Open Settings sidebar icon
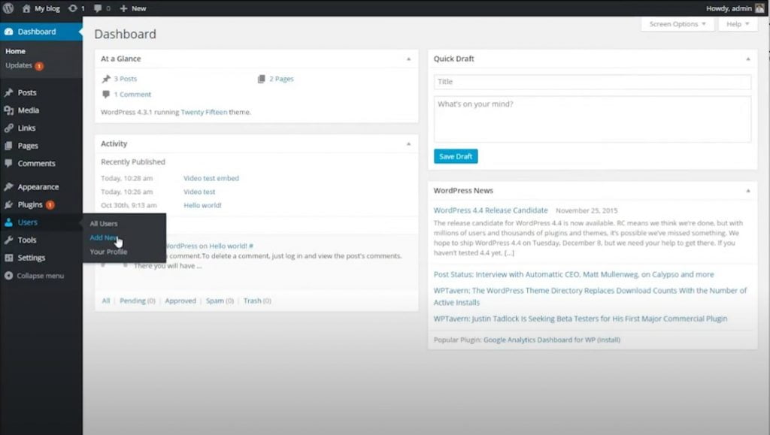Viewport: 770px width, 435px height. pyautogui.click(x=8, y=258)
